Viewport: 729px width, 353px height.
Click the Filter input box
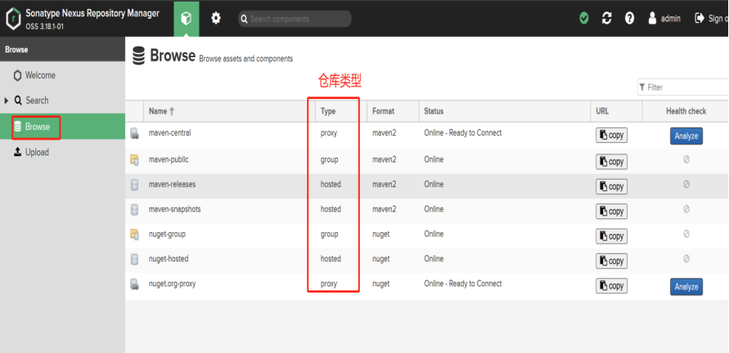[x=683, y=87]
